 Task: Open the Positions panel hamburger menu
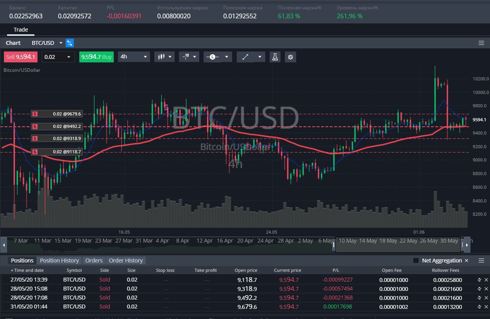[481, 261]
